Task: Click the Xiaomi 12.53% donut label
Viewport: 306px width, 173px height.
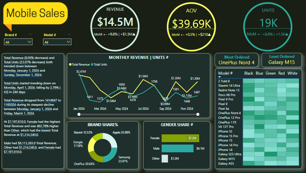Action: click(x=83, y=133)
